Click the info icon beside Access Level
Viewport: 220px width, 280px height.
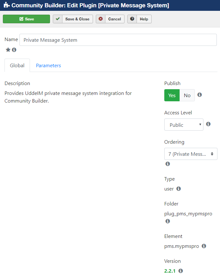click(x=208, y=124)
